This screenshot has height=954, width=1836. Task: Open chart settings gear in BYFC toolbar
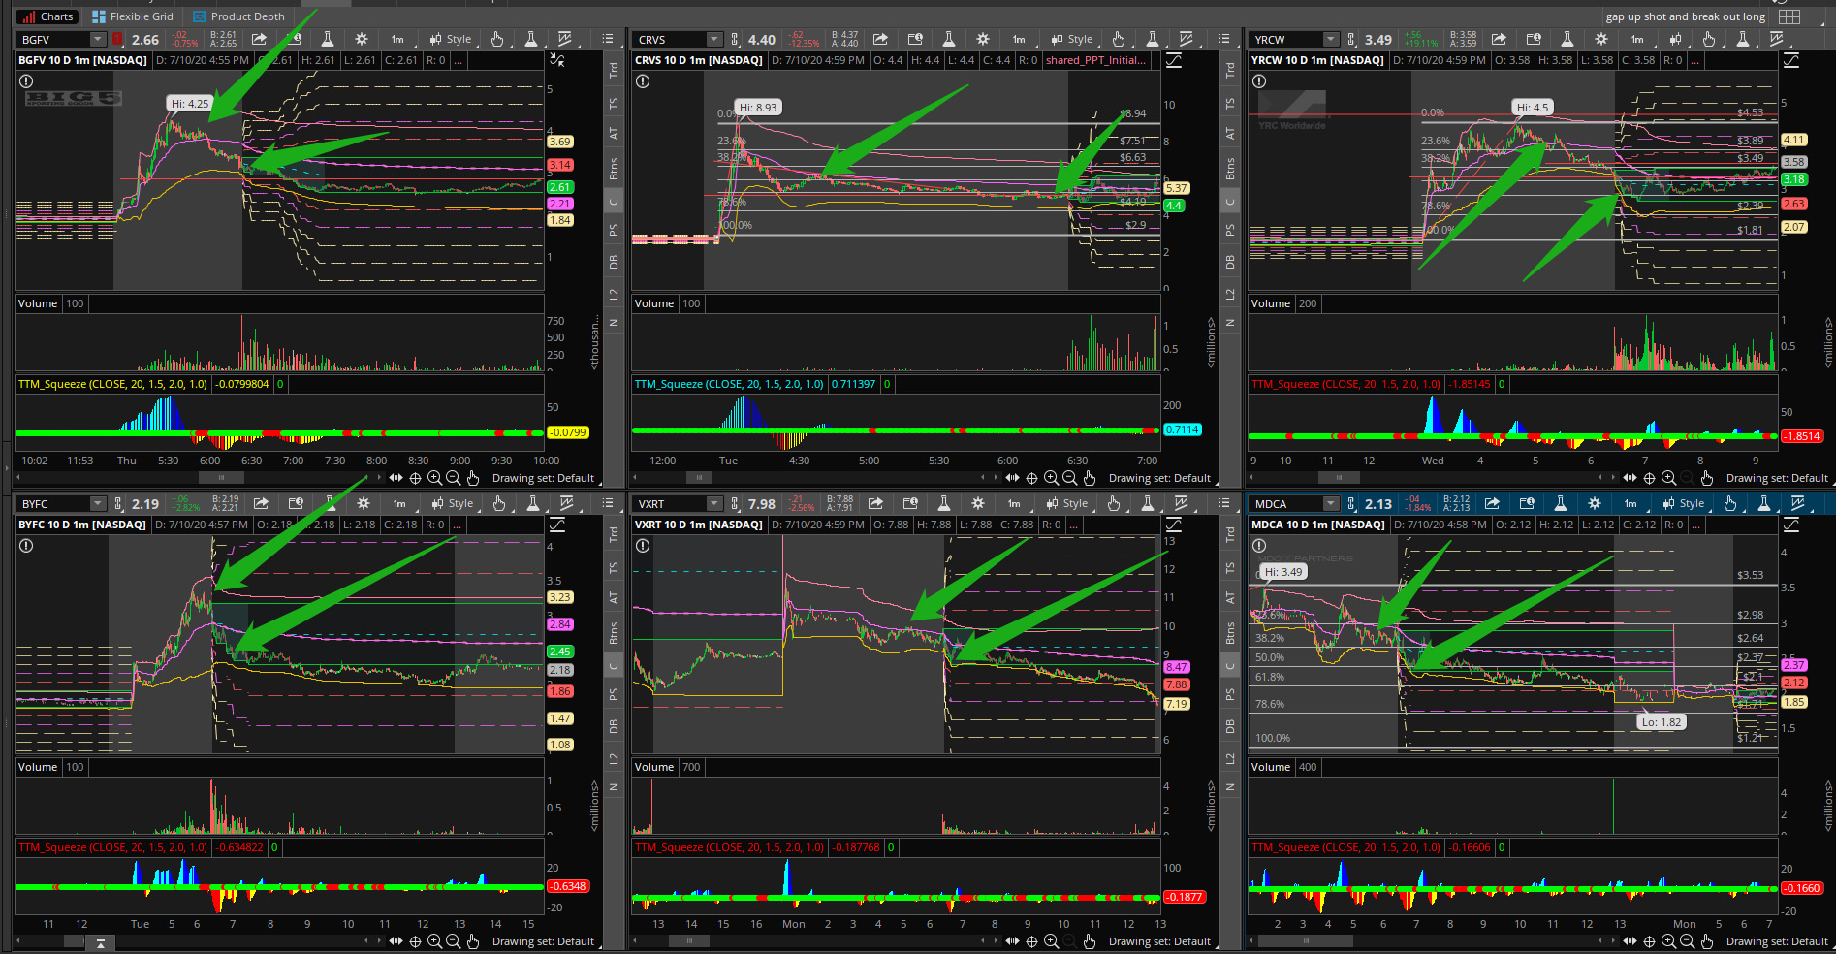[x=364, y=503]
